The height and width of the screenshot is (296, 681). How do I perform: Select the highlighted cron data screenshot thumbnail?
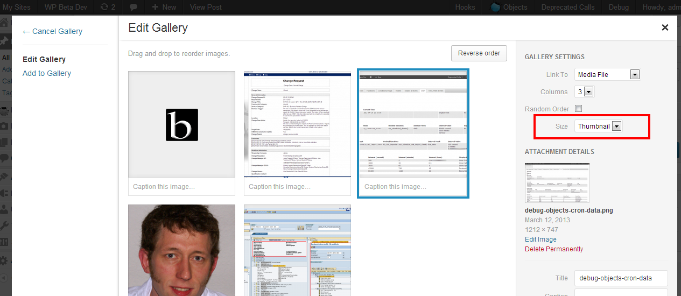[x=413, y=124]
